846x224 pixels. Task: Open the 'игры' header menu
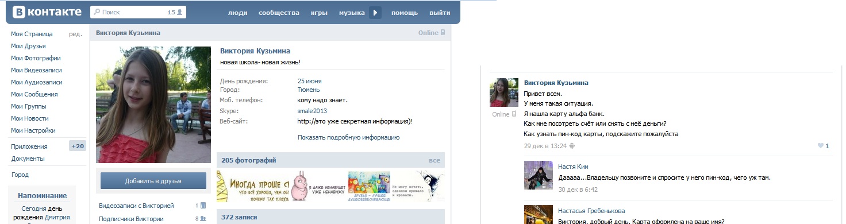click(319, 13)
